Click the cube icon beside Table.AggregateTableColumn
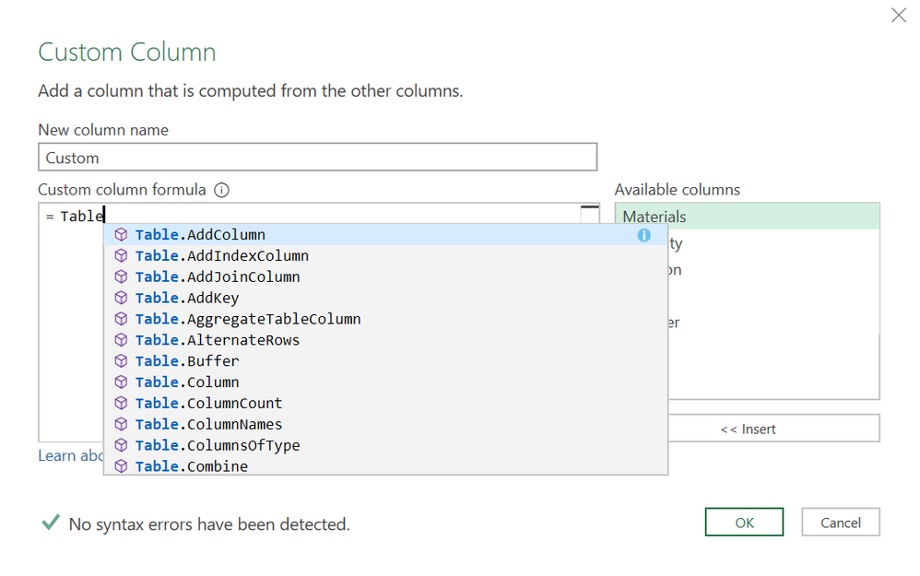 (121, 319)
